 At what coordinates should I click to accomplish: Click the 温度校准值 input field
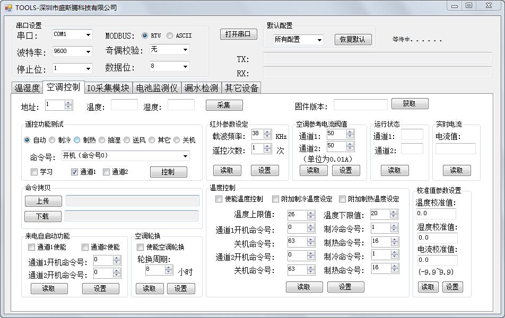click(437, 213)
